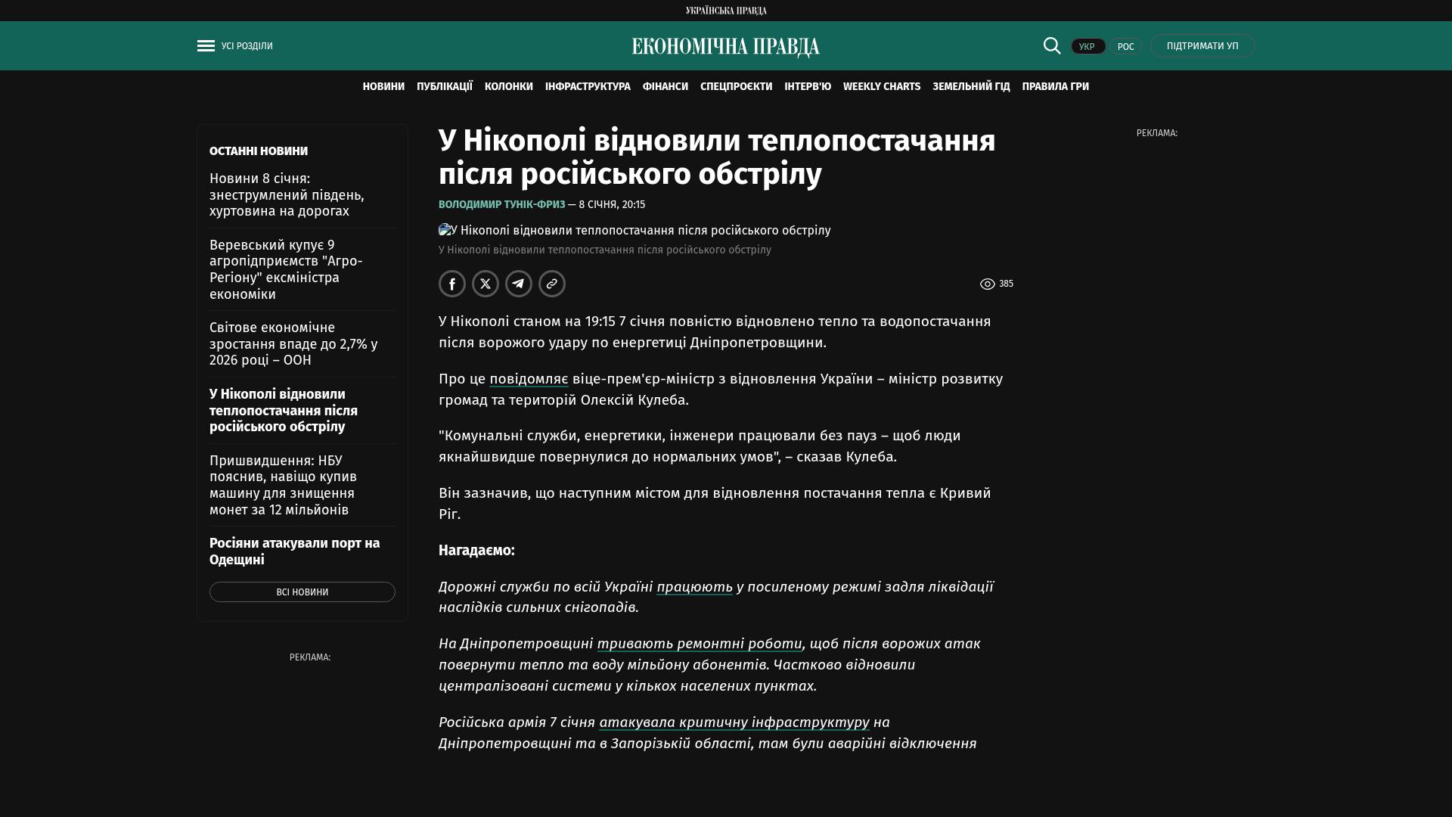Switch language to РОС
The height and width of the screenshot is (817, 1452).
click(1125, 47)
